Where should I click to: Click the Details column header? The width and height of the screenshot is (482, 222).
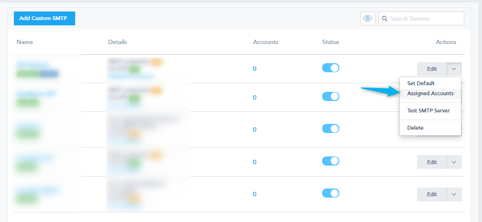117,42
